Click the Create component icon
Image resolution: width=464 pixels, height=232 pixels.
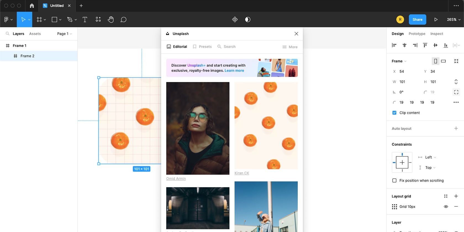[235, 19]
